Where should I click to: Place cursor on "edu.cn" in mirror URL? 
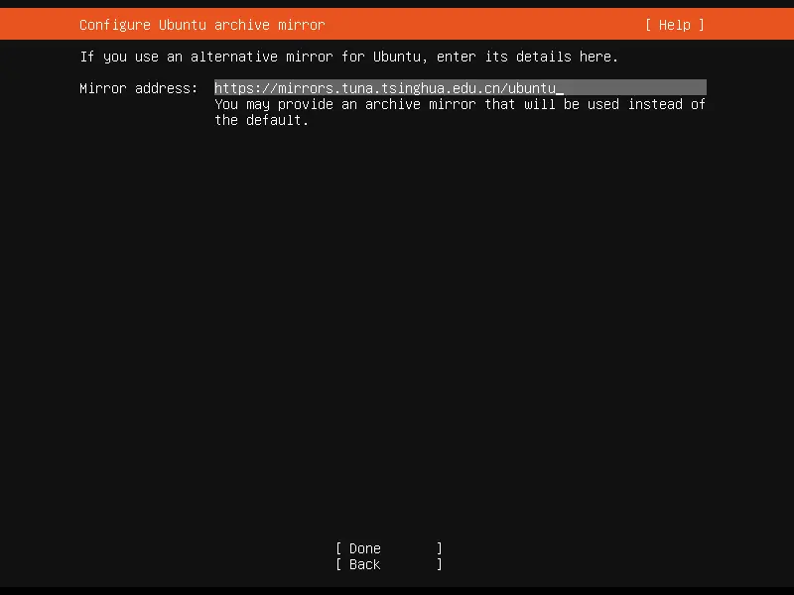tap(476, 88)
